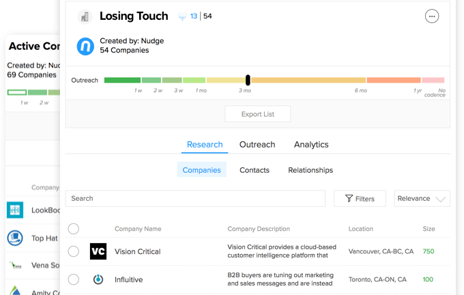464x295 pixels.
Task: Toggle the select-all header checkbox
Action: (74, 229)
